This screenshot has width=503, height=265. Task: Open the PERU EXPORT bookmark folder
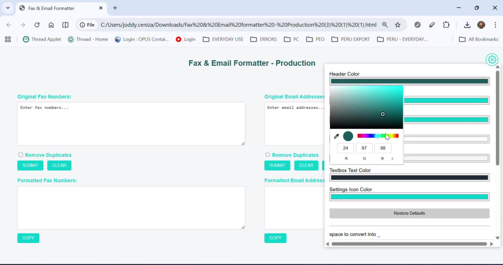(x=351, y=39)
